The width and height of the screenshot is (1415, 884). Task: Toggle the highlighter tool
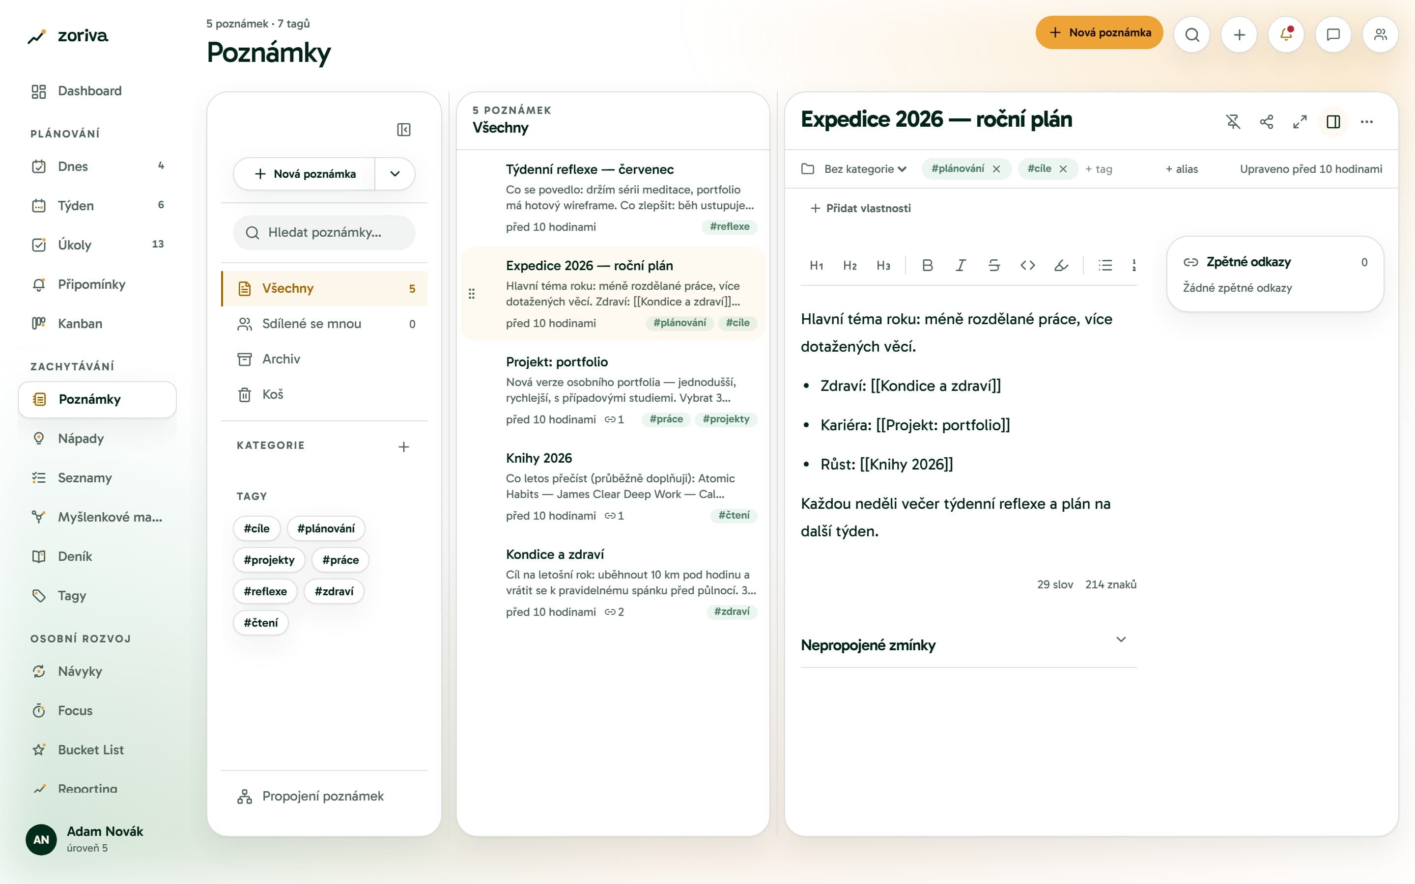pos(1061,265)
